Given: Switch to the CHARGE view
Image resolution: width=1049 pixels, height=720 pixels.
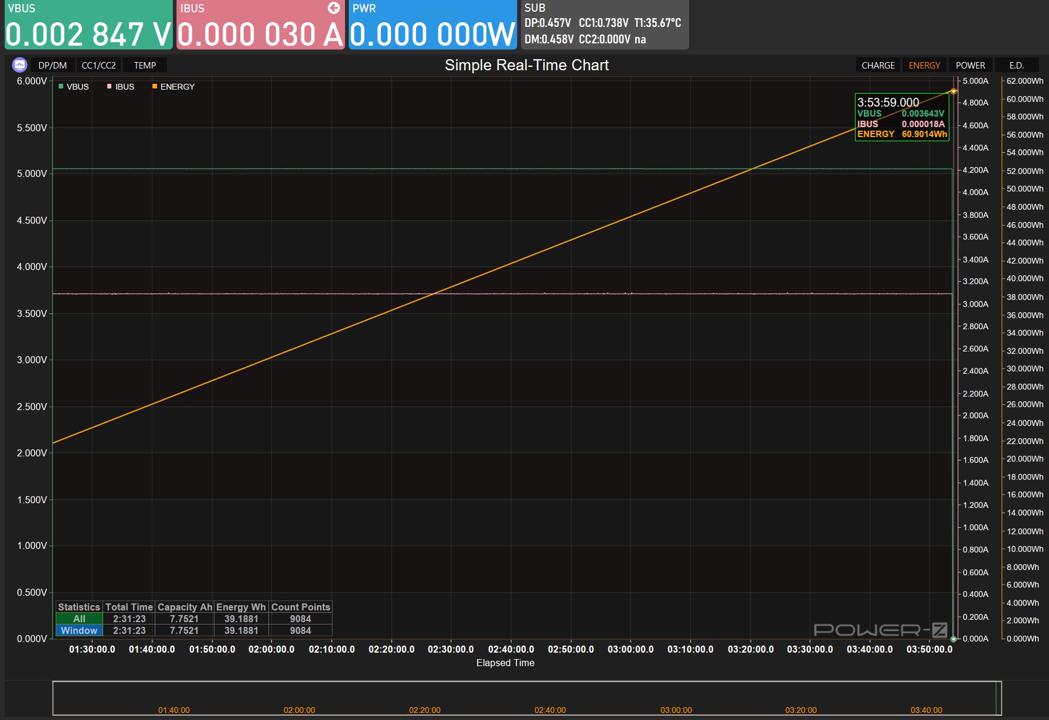Looking at the screenshot, I should coord(878,65).
